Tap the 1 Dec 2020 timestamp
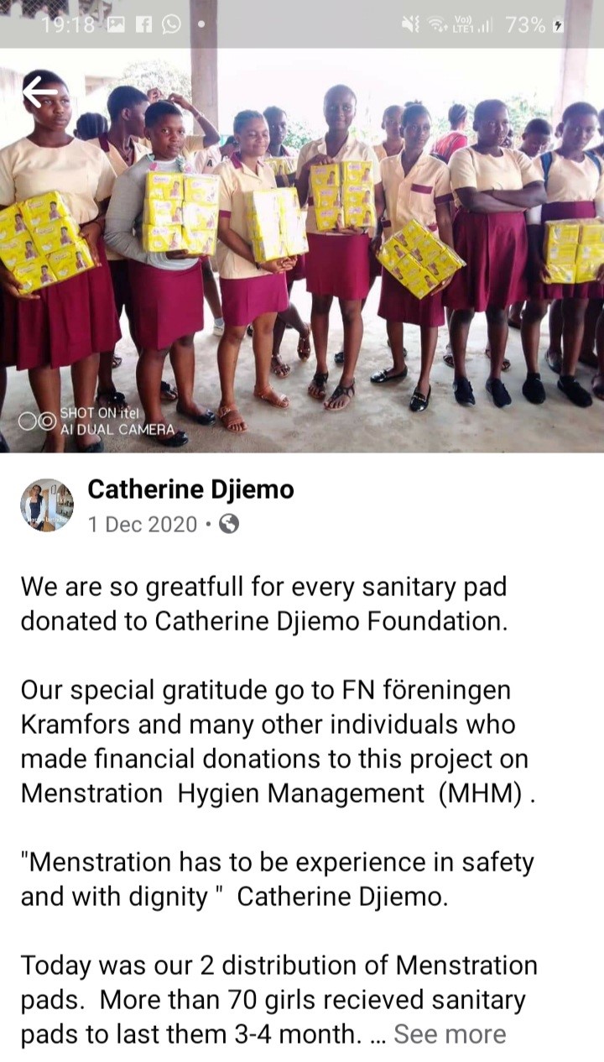Viewport: 604px width, 1062px height. coord(143,525)
